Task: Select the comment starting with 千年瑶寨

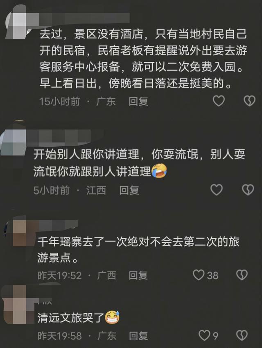Action: tap(138, 250)
